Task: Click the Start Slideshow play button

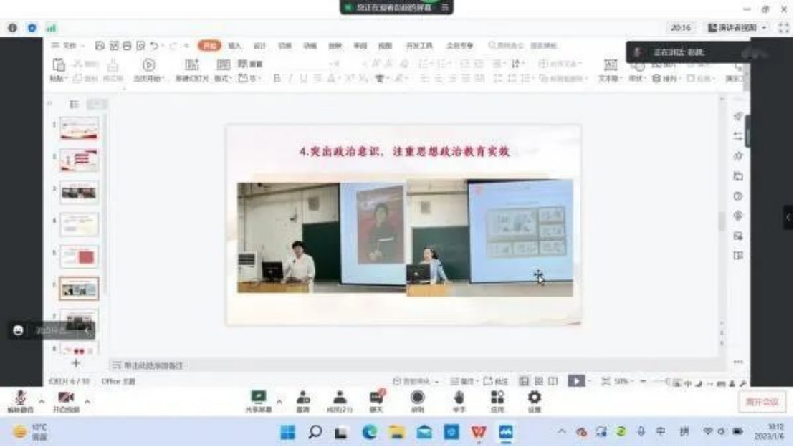Action: pyautogui.click(x=148, y=65)
